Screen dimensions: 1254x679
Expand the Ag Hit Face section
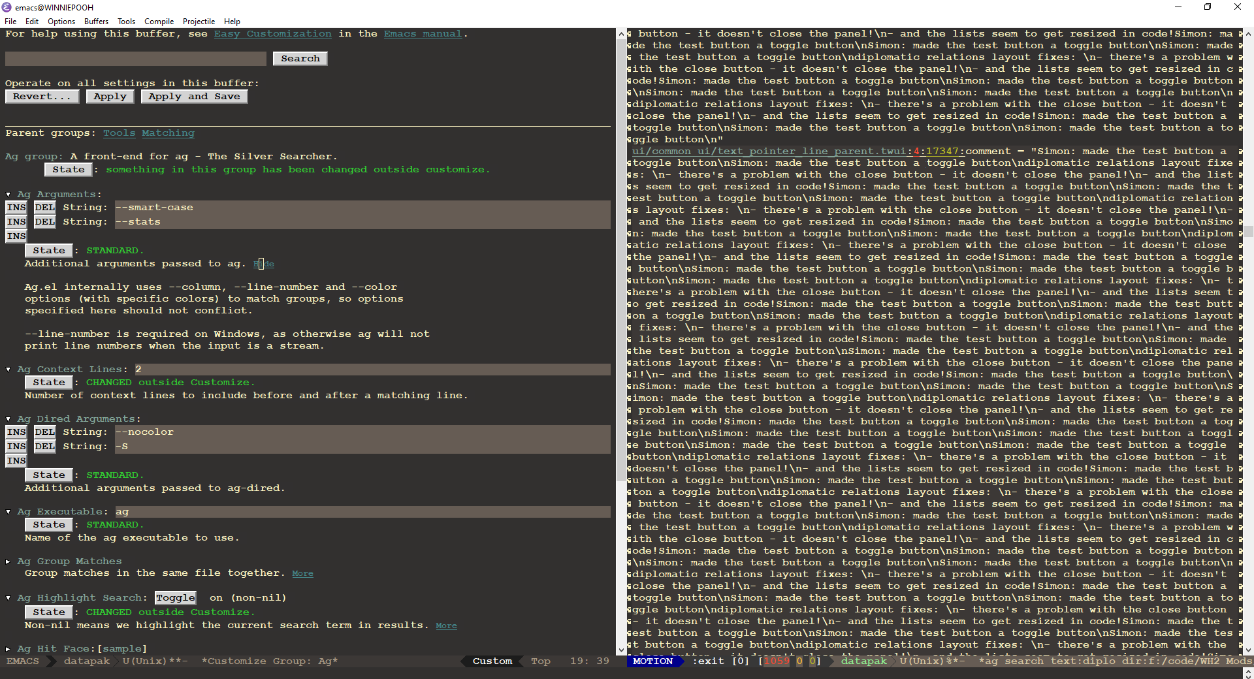tap(8, 649)
